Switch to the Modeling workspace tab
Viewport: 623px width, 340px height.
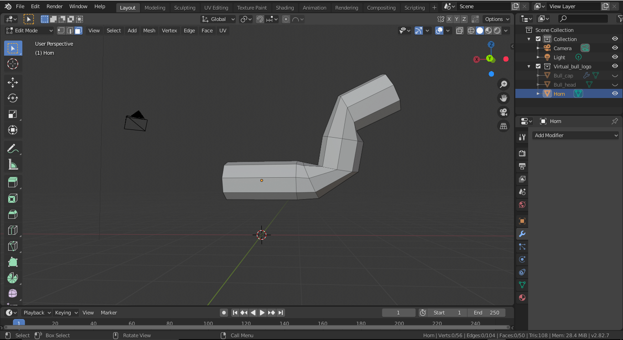coord(155,8)
